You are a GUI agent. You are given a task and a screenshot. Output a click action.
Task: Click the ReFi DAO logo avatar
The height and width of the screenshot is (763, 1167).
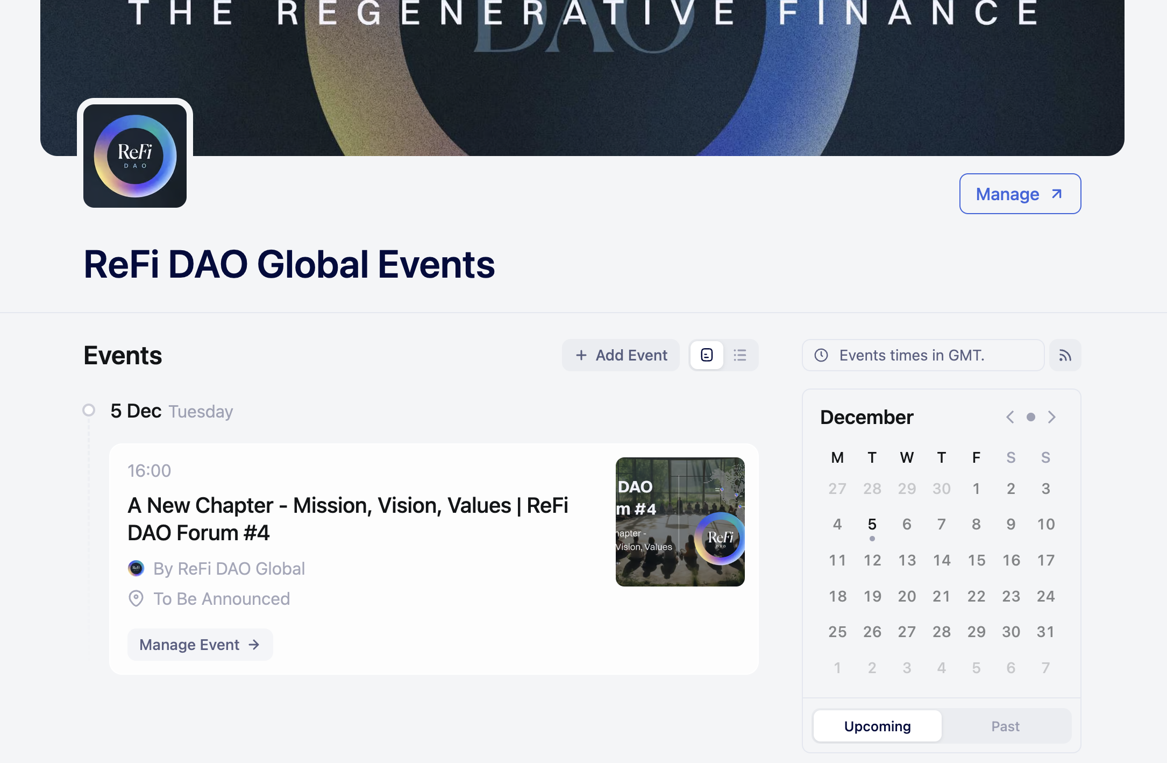point(135,156)
